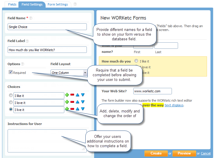Click the 'text displays' hyperlink
The width and height of the screenshot is (214, 158).
click(x=174, y=105)
